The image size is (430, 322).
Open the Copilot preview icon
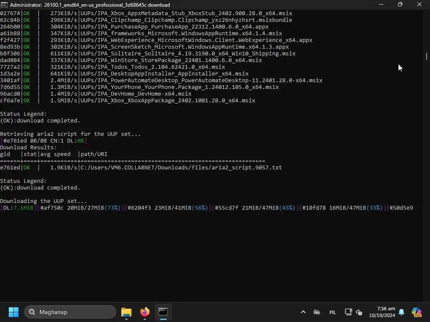tap(417, 312)
